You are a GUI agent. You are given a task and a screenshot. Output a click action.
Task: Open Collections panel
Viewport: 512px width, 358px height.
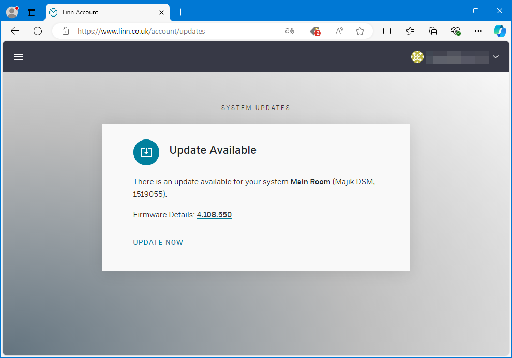433,31
